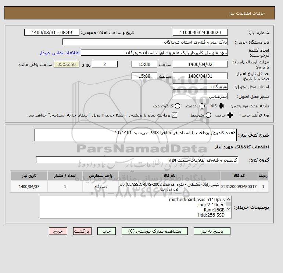The image size is (283, 273).
Task: Open the اطلاعات تماس خریدار link
Action: click(60, 53)
